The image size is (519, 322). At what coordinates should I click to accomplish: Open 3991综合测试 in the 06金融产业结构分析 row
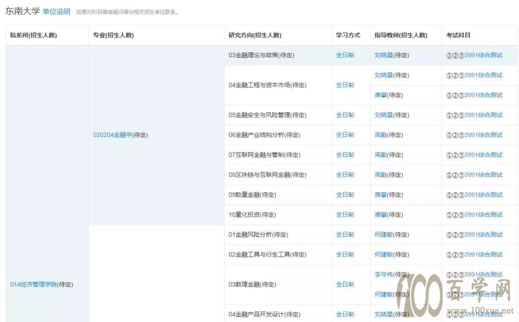point(483,135)
